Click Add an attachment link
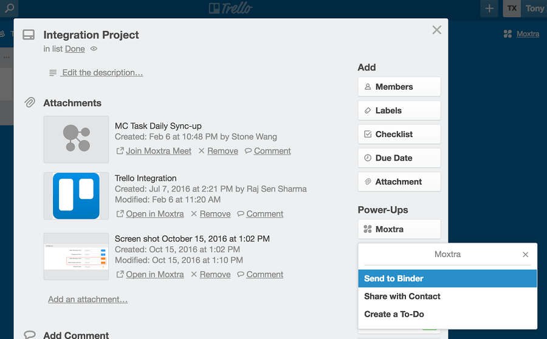Image resolution: width=547 pixels, height=339 pixels. click(x=88, y=300)
